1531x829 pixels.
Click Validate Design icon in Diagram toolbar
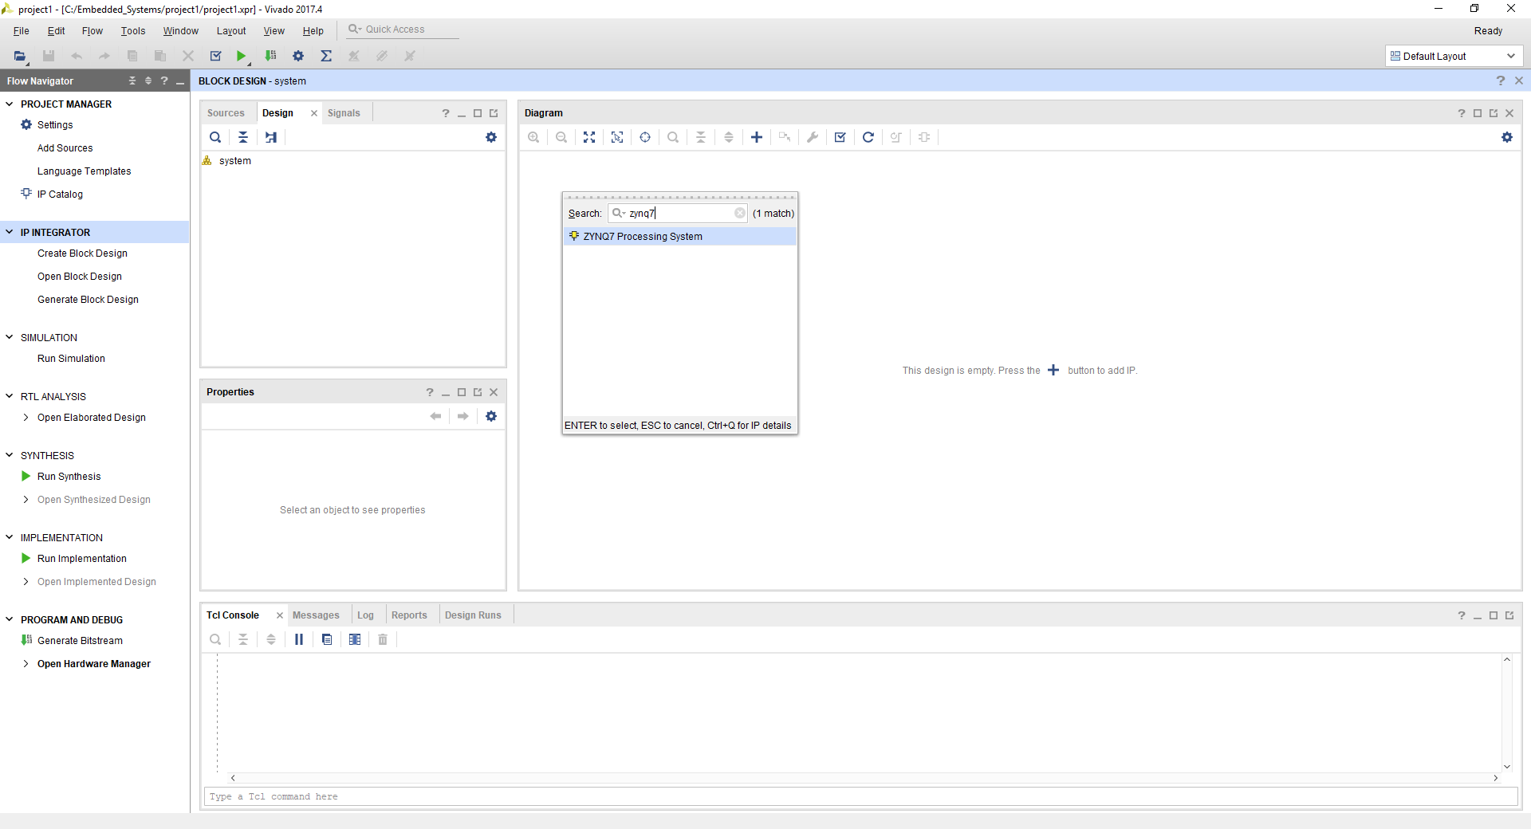point(840,137)
